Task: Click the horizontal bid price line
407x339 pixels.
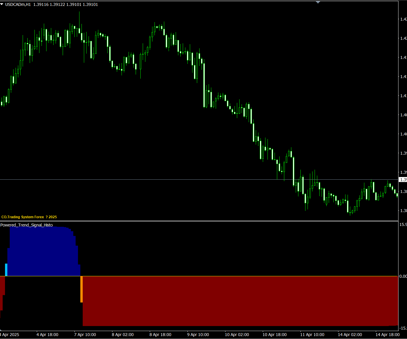Action: pyautogui.click(x=147, y=179)
